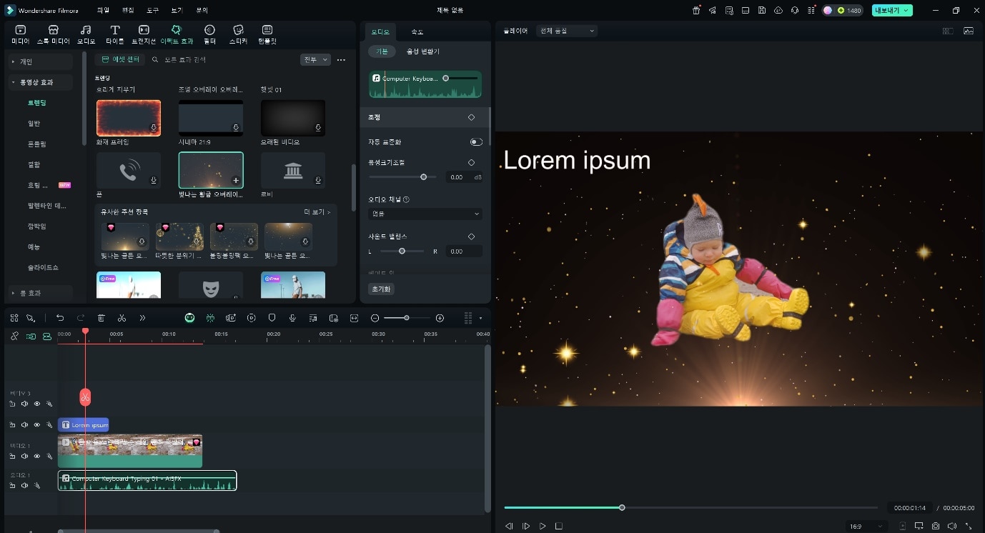The width and height of the screenshot is (985, 533).
Task: Open the 오디오 채널 dropdown
Action: (x=425, y=214)
